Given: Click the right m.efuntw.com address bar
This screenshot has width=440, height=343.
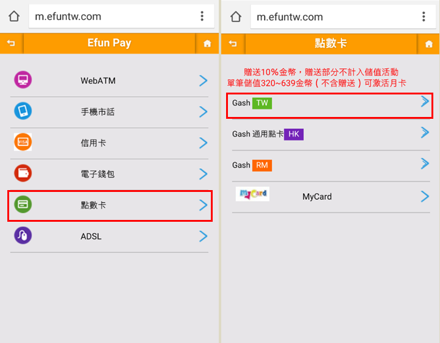Looking at the screenshot, I should coord(343,17).
